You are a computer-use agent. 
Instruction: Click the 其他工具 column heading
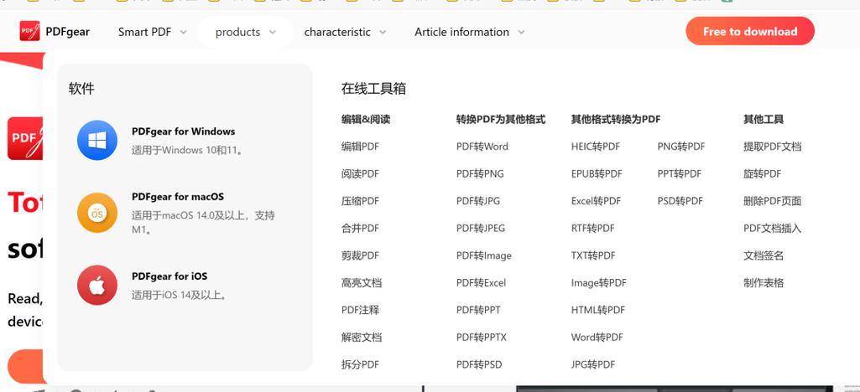click(x=764, y=119)
